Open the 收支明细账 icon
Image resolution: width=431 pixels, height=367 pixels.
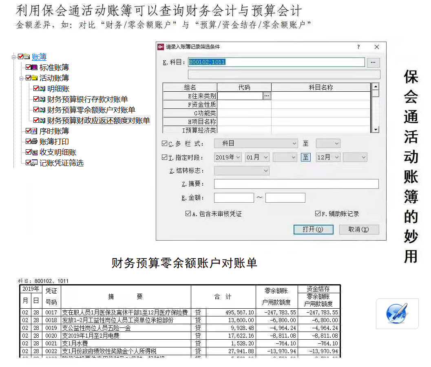[x=34, y=152]
